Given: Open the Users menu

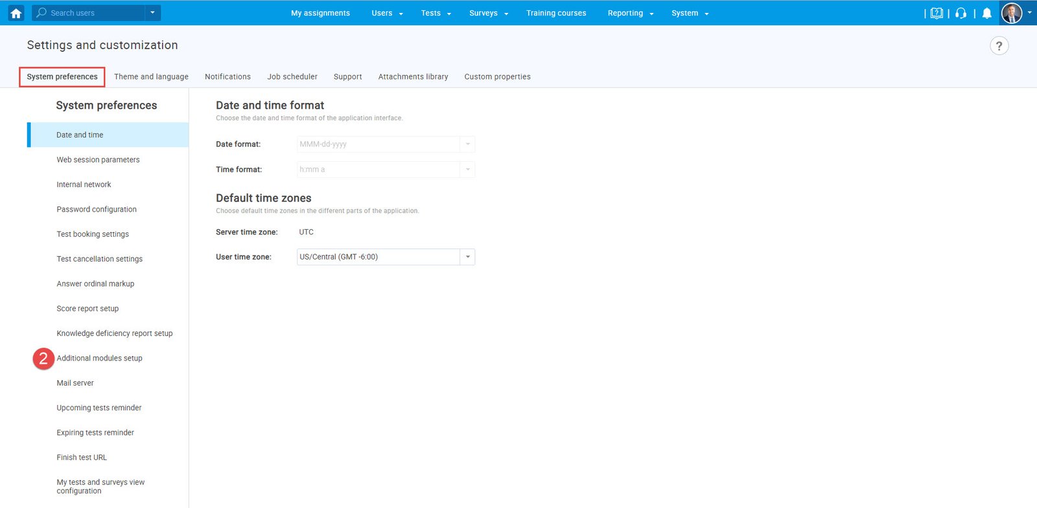Looking at the screenshot, I should pyautogui.click(x=386, y=13).
